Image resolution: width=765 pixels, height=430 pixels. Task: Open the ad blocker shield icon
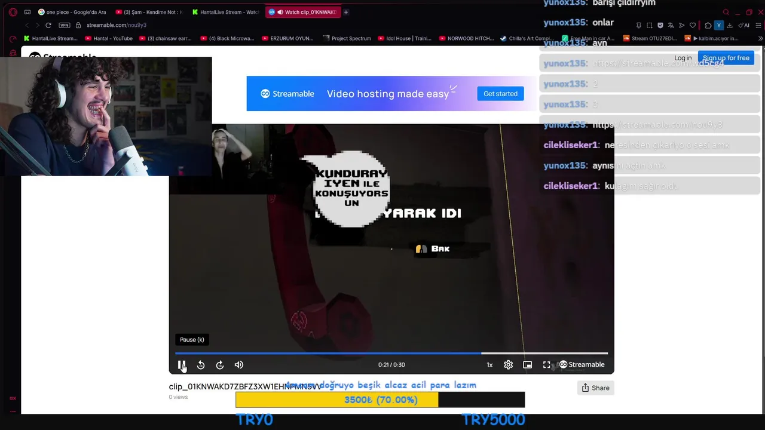660,25
